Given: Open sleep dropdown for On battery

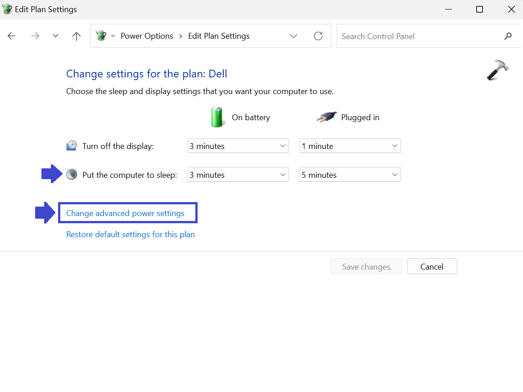Looking at the screenshot, I should [x=238, y=175].
